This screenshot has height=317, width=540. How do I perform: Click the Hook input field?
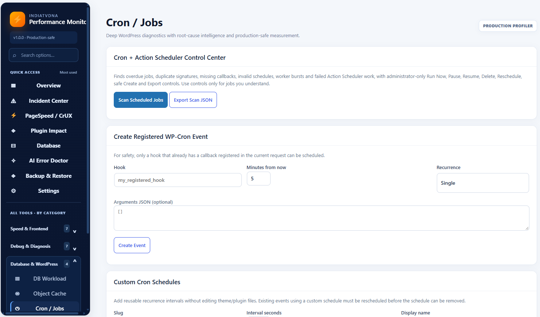click(x=178, y=180)
